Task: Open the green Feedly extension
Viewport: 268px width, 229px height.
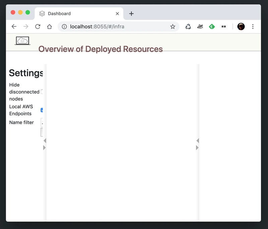Action: pos(212,27)
